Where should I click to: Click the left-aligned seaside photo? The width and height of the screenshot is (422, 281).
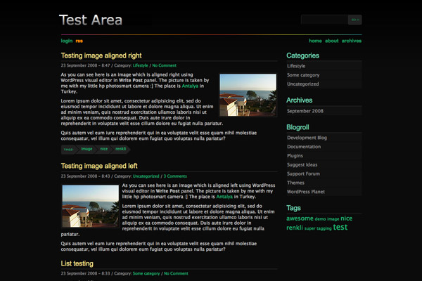[x=91, y=206]
